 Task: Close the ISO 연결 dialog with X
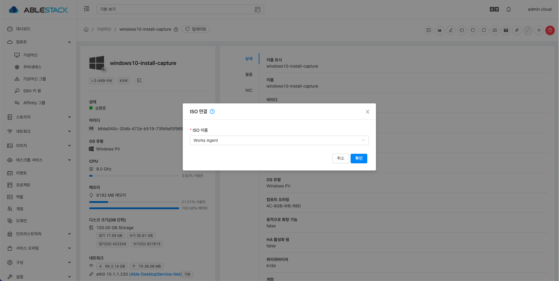(x=367, y=112)
